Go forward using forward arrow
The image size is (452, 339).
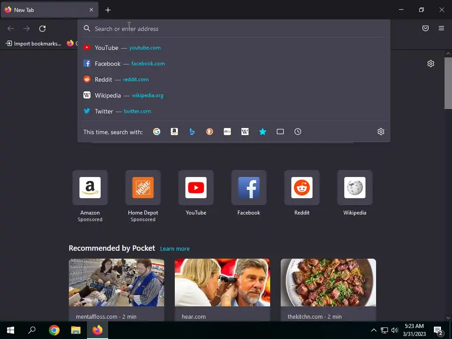26,29
